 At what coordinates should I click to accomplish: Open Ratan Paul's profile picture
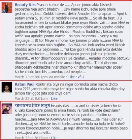click(7, 87)
